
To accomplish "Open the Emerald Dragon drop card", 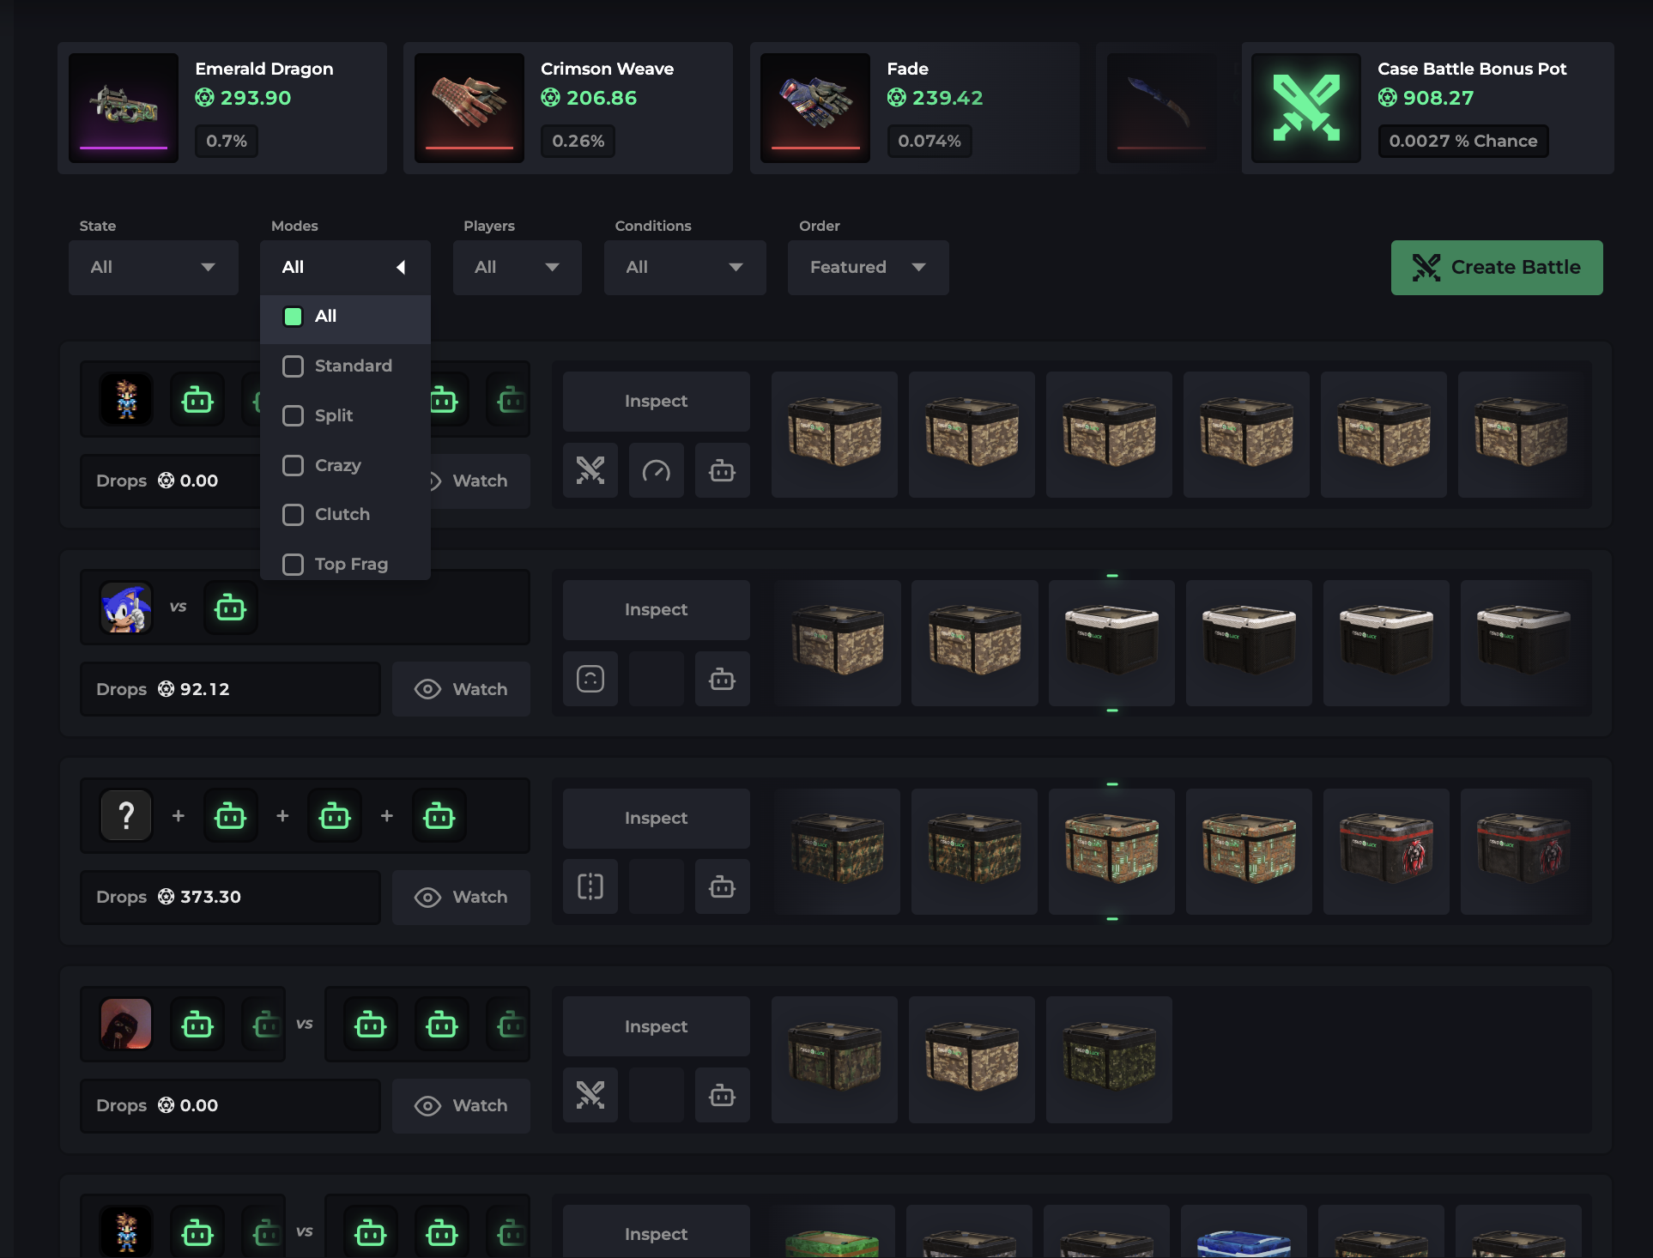I will tap(222, 108).
